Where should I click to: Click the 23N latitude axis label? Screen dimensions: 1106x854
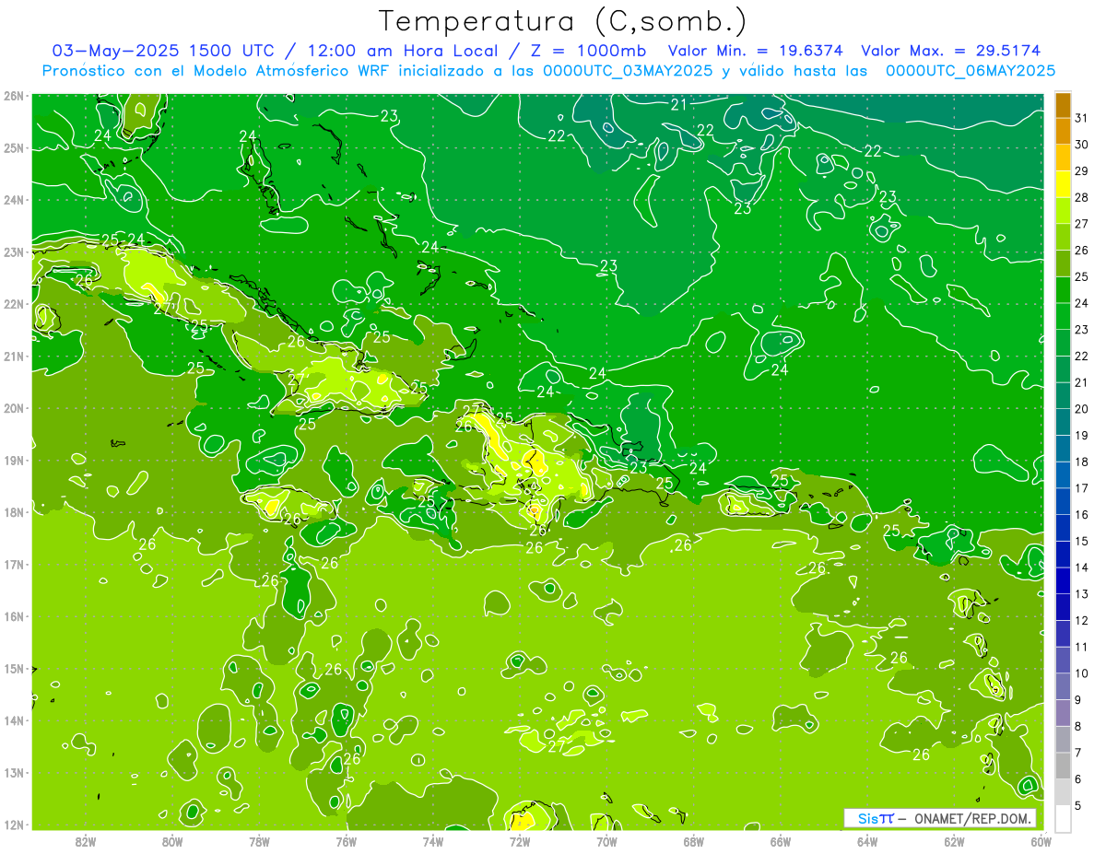point(13,252)
